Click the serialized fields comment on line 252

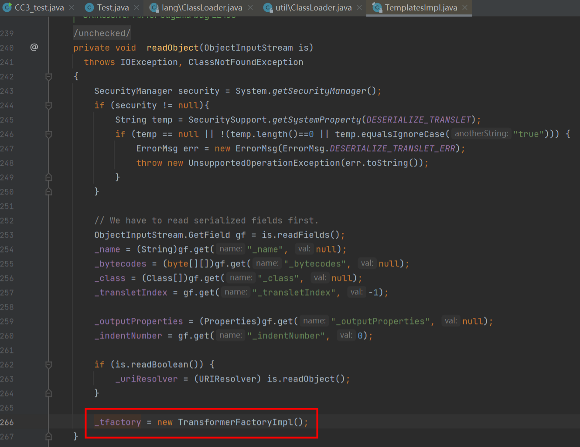[206, 220]
